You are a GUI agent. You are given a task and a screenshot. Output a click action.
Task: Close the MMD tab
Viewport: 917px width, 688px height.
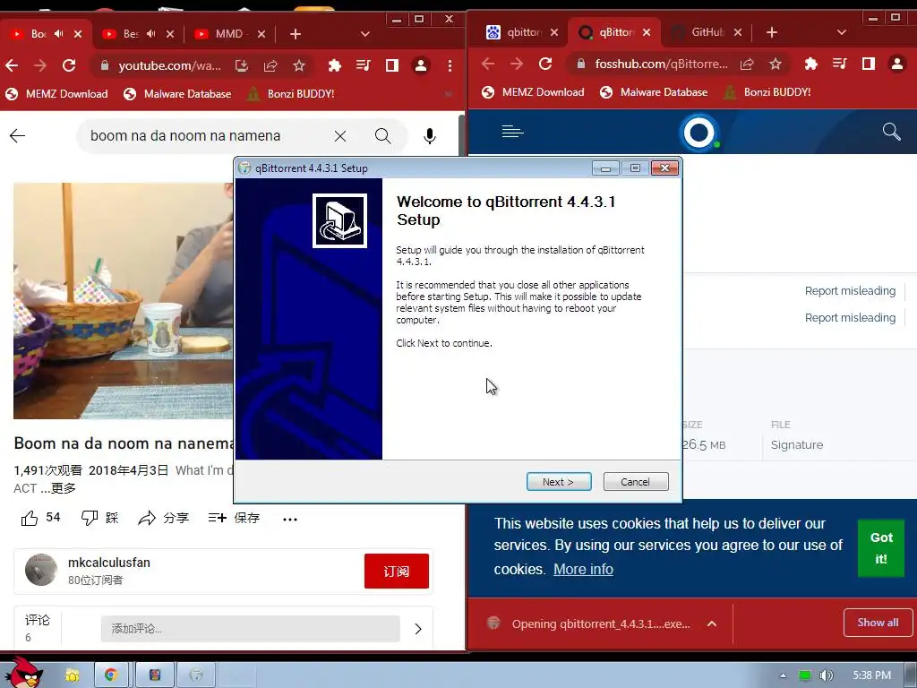(x=261, y=34)
